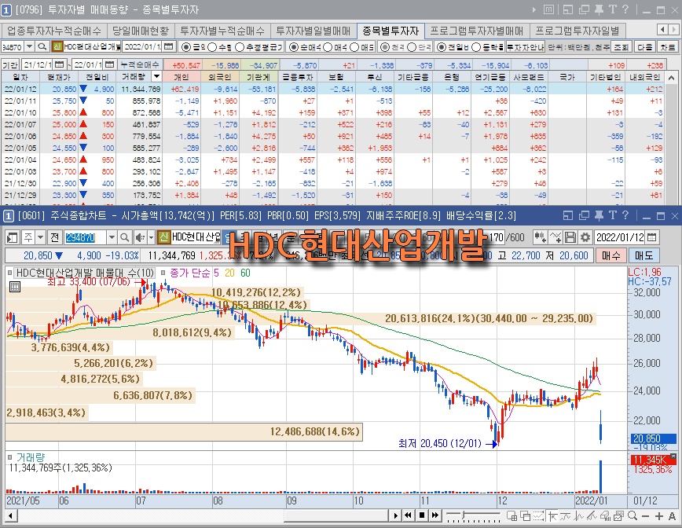
Task: Expand chart stock code 294870 dropdown
Action: pyautogui.click(x=112, y=237)
